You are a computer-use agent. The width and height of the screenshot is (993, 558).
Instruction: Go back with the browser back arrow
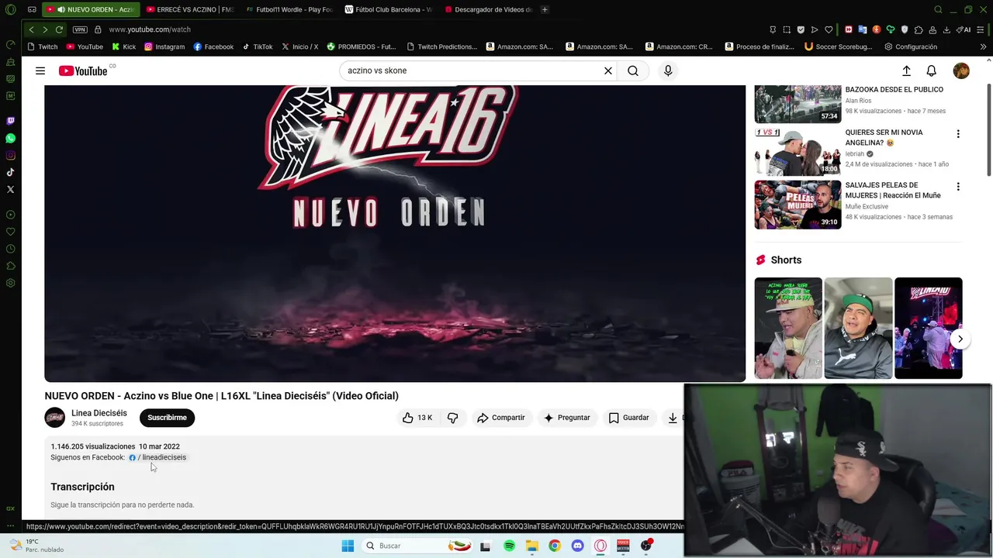[31, 29]
